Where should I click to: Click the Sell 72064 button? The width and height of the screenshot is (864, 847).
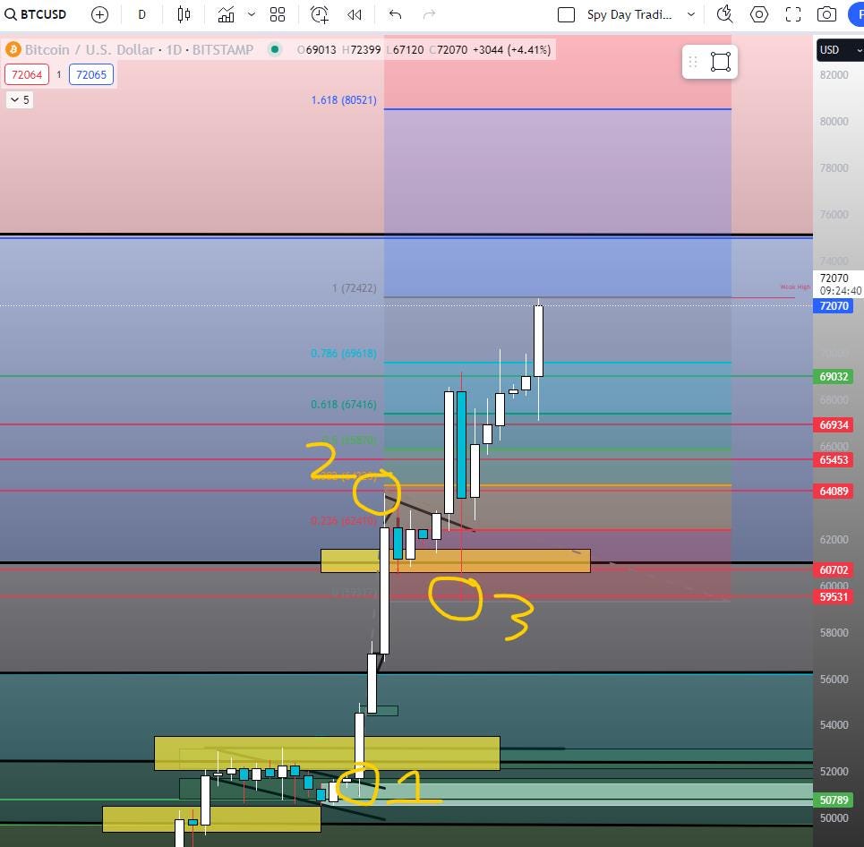click(x=27, y=74)
